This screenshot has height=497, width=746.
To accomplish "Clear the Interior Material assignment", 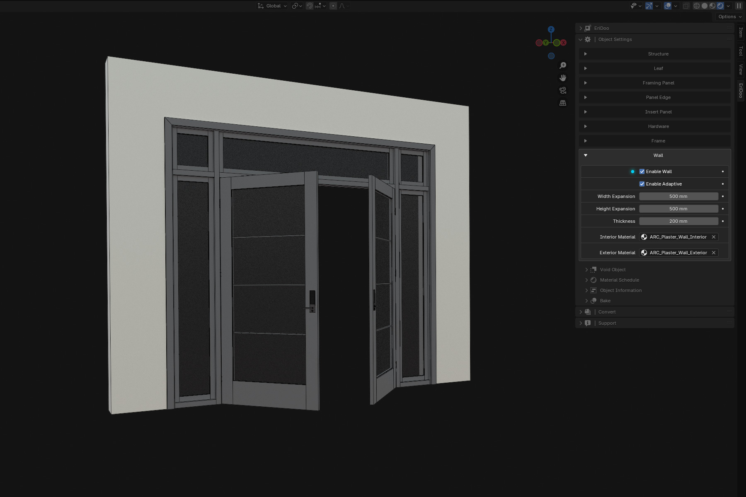I will pos(714,237).
